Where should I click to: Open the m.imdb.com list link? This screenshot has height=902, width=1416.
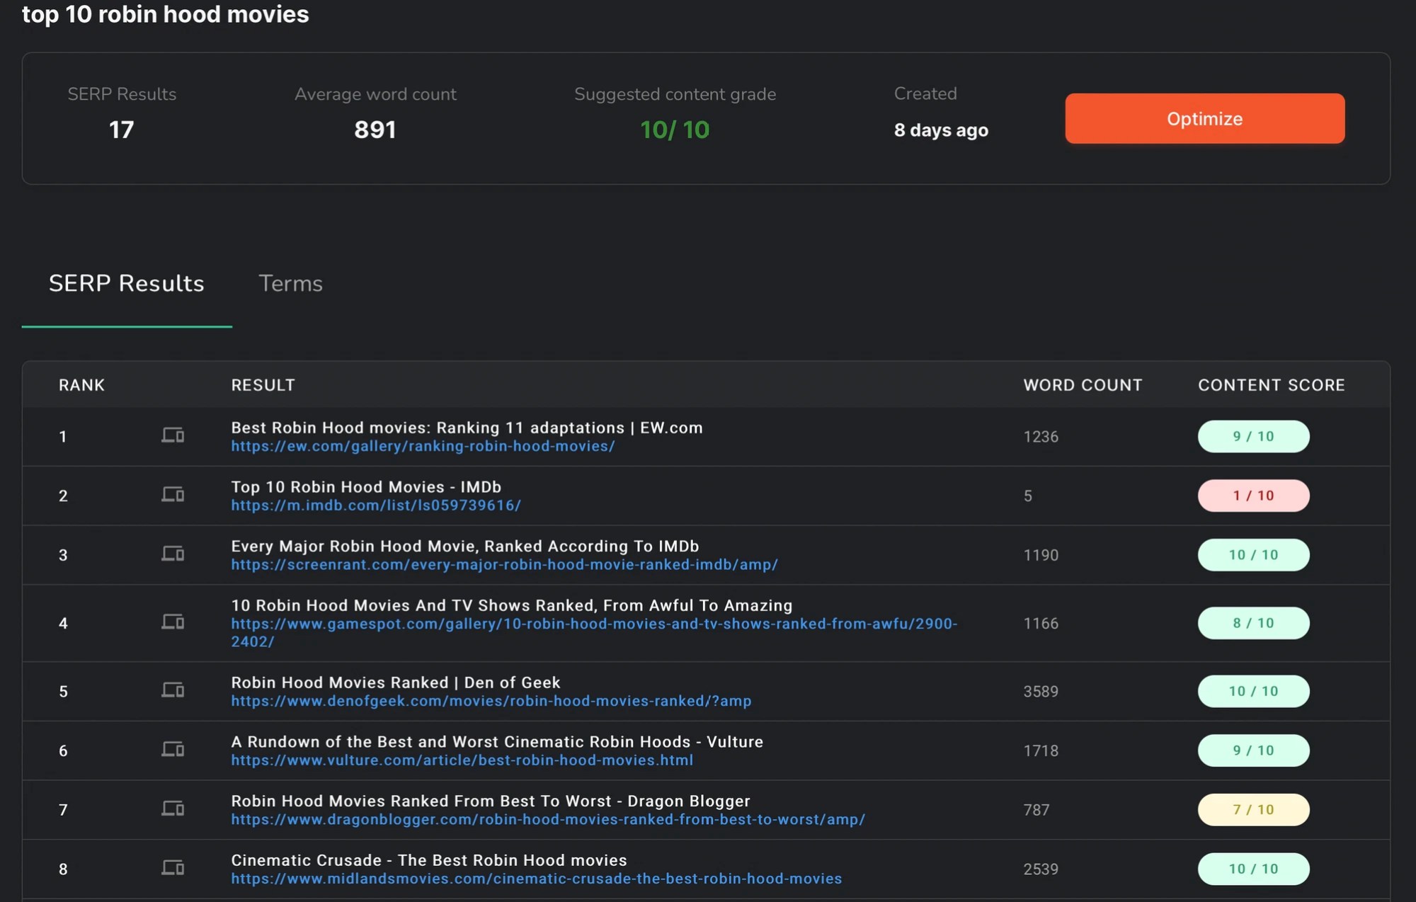(376, 506)
